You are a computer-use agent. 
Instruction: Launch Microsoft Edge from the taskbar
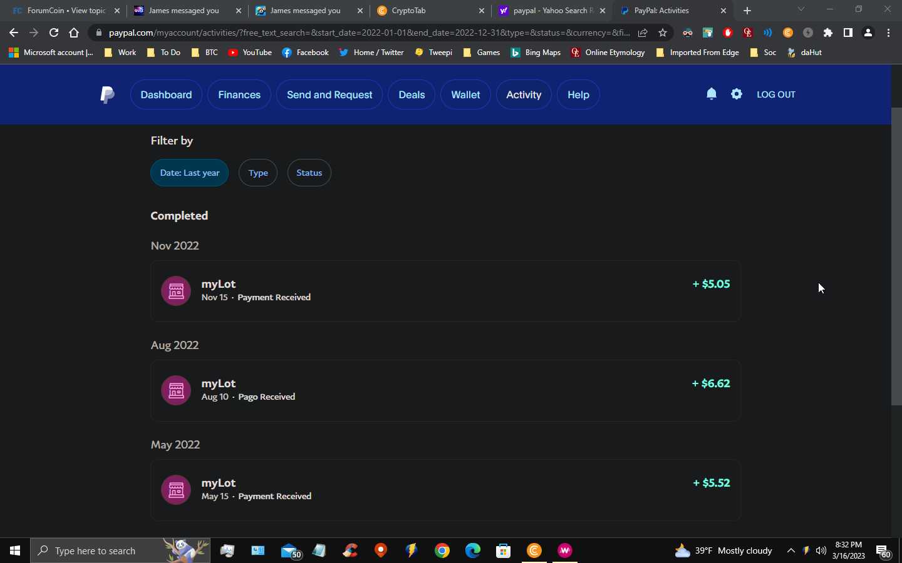point(473,550)
